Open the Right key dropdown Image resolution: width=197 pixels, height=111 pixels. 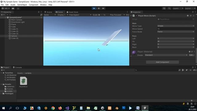pos(176,44)
